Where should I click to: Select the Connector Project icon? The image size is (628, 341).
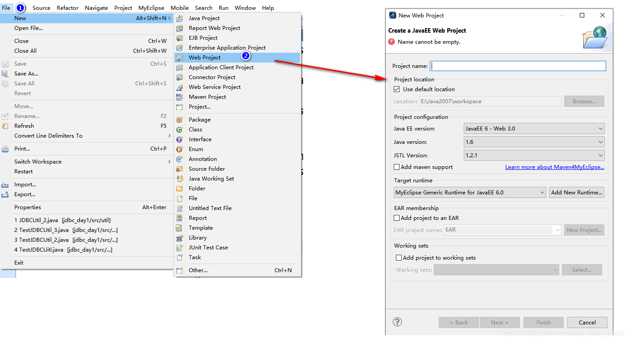179,77
